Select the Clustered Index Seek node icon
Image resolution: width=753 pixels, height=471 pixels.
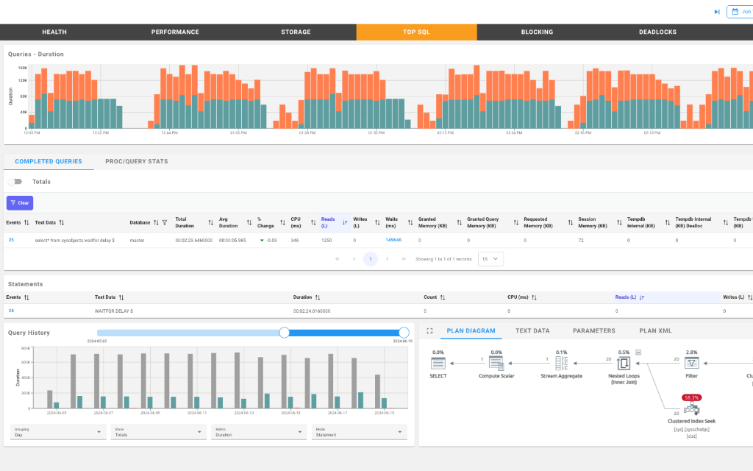693,408
